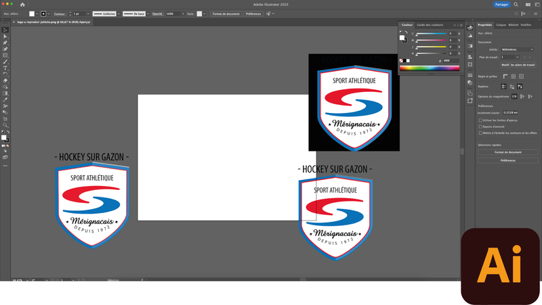The height and width of the screenshot is (305, 542).
Task: Select the Rotate tool
Action: coord(5,74)
